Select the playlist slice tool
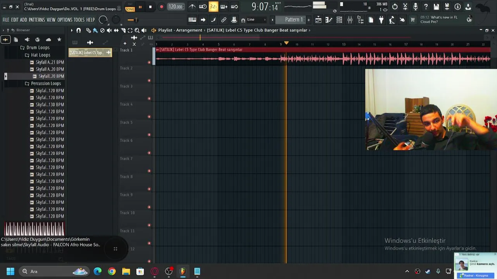497x279 pixels. coord(123,30)
